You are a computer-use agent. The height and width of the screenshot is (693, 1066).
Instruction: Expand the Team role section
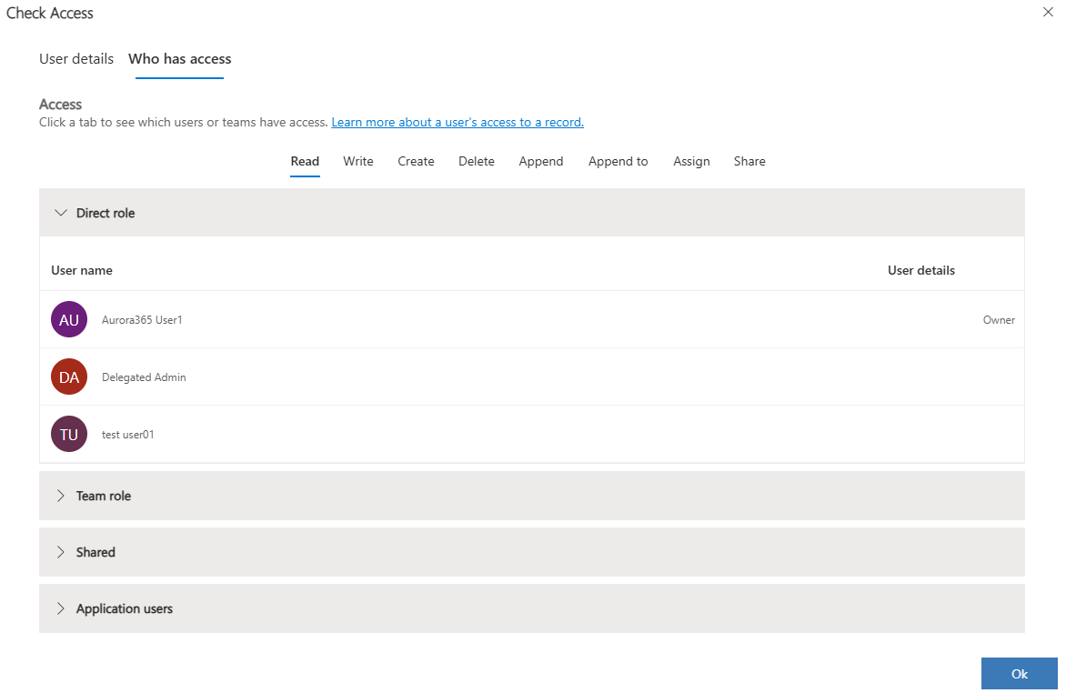pyautogui.click(x=61, y=496)
